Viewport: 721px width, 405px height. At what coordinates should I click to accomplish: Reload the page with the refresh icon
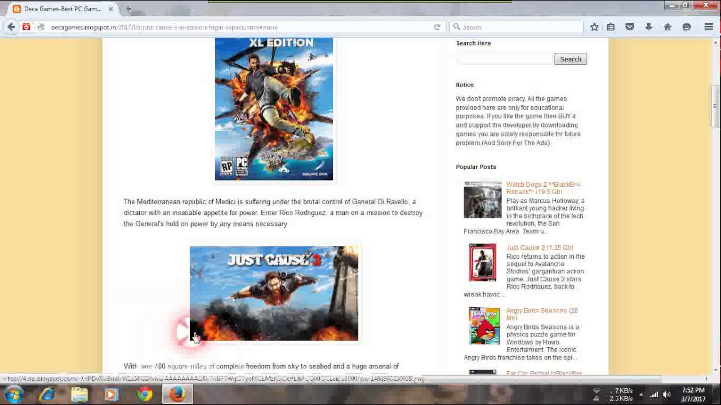(x=437, y=27)
